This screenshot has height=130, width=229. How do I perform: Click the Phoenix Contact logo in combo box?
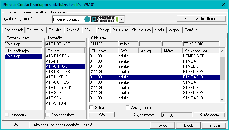point(103,19)
